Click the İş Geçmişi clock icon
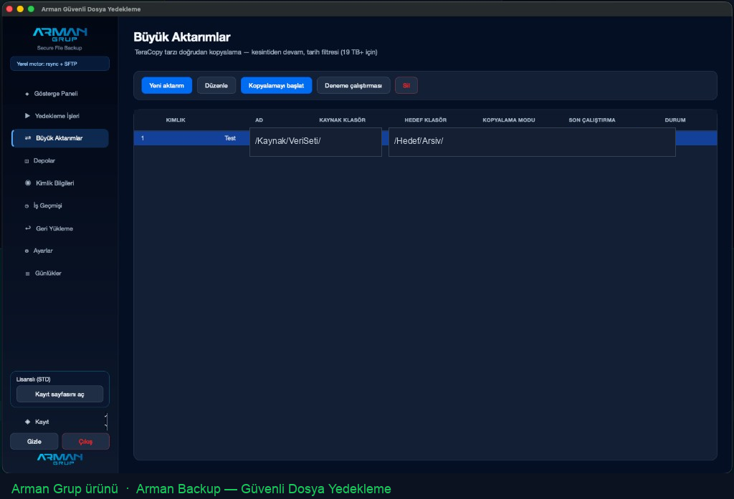Viewport: 734px width, 499px height. [x=27, y=205]
